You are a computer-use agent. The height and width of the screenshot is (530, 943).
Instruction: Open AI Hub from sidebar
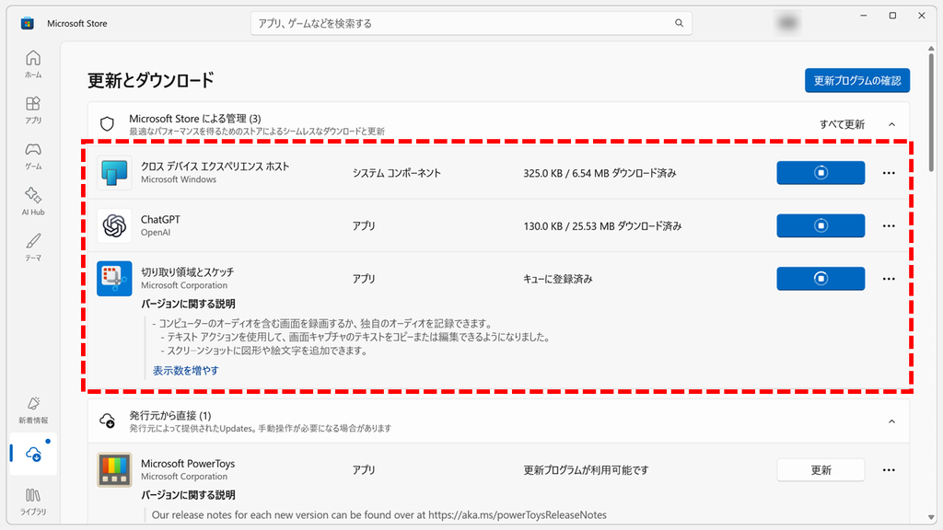[x=33, y=202]
